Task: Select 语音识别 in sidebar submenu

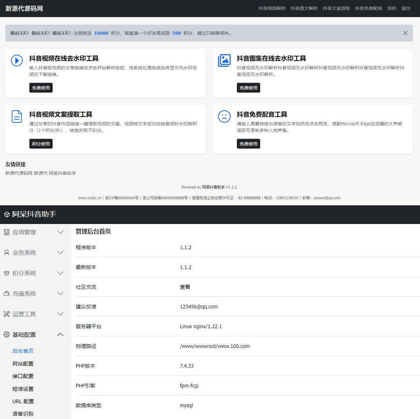Action: click(x=23, y=414)
